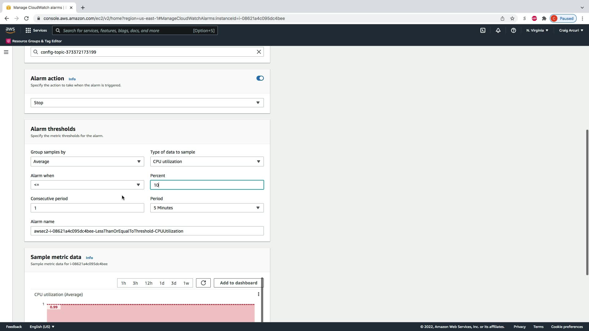Click the Alarm name input field
This screenshot has width=589, height=331.
pos(147,231)
